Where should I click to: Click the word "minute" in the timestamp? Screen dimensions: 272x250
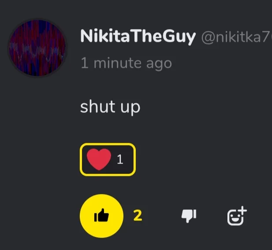click(118, 63)
